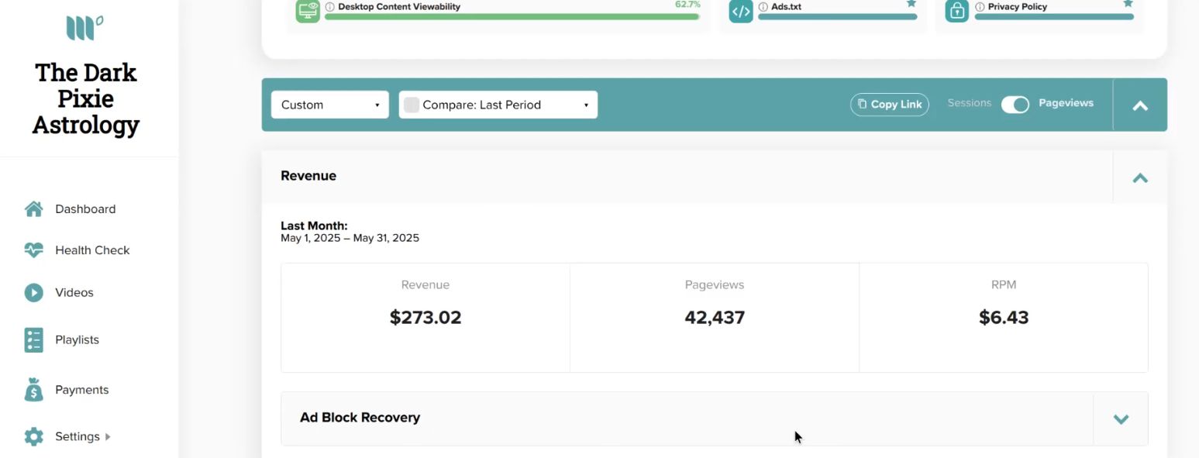Click the Videos play-circle icon
The height and width of the screenshot is (458, 1199).
click(x=33, y=292)
